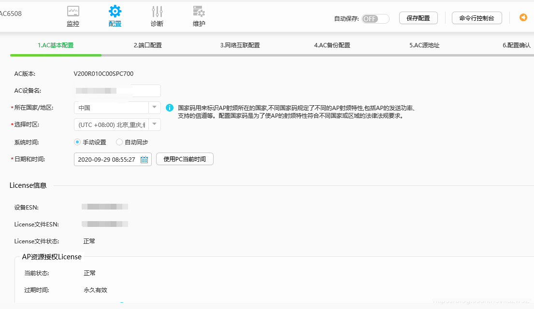
Task: Open the 维护 maintenance icon
Action: [199, 11]
